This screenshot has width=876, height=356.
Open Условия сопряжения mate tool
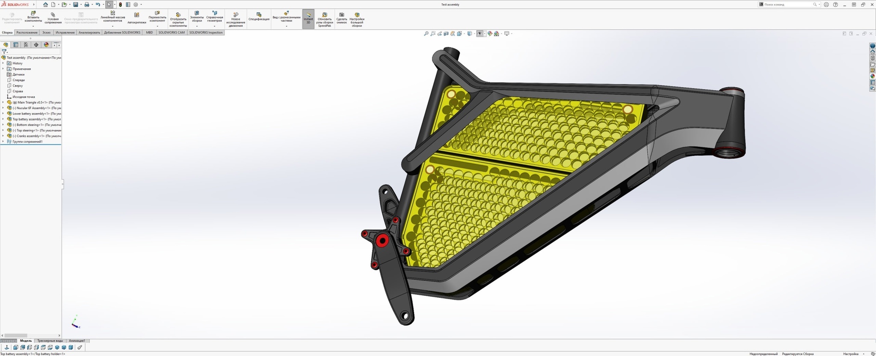click(x=53, y=15)
